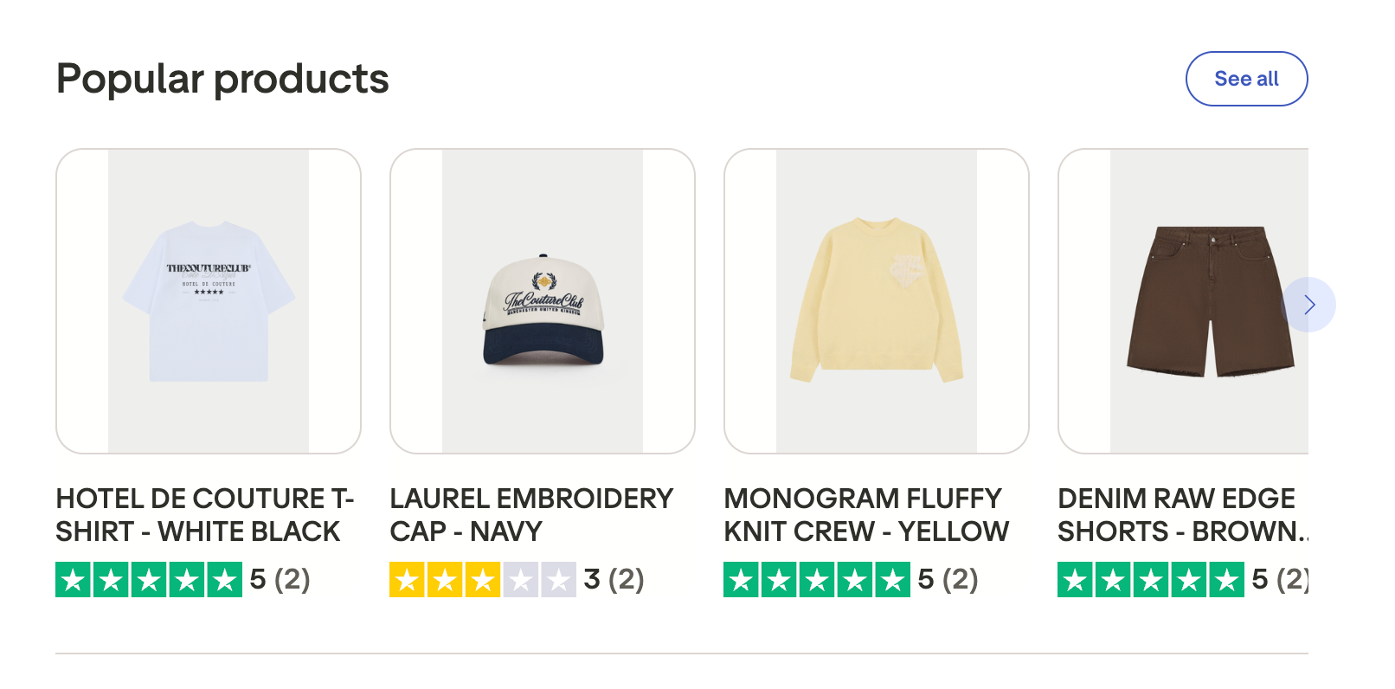Open the brown Denim Raw Edge Shorts image

coord(1183,301)
